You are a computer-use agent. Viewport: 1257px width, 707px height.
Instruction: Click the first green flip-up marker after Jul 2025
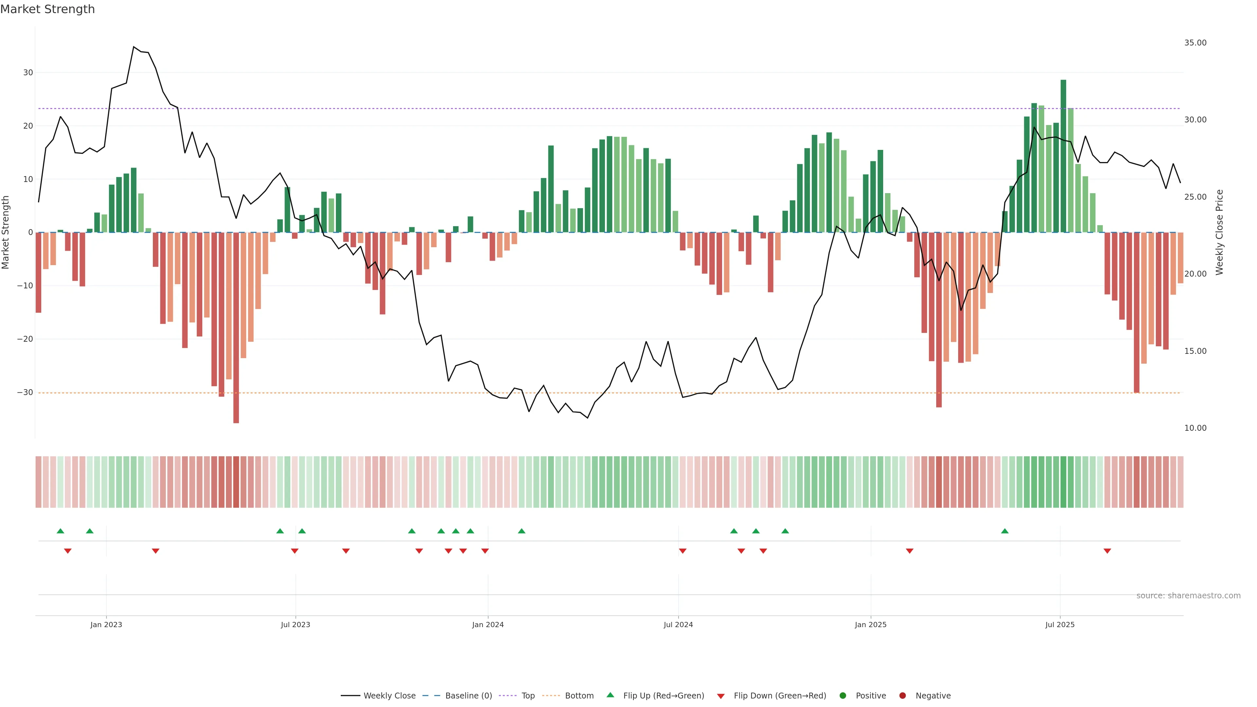[1004, 531]
